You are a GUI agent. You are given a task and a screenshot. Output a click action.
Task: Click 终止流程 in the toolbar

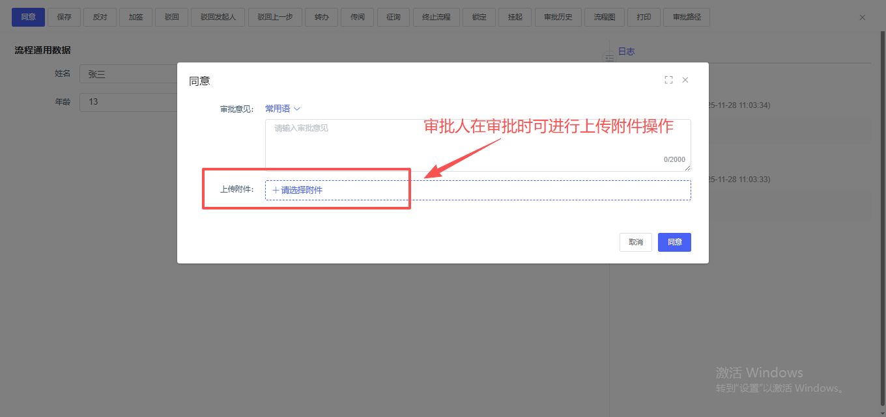(x=436, y=18)
